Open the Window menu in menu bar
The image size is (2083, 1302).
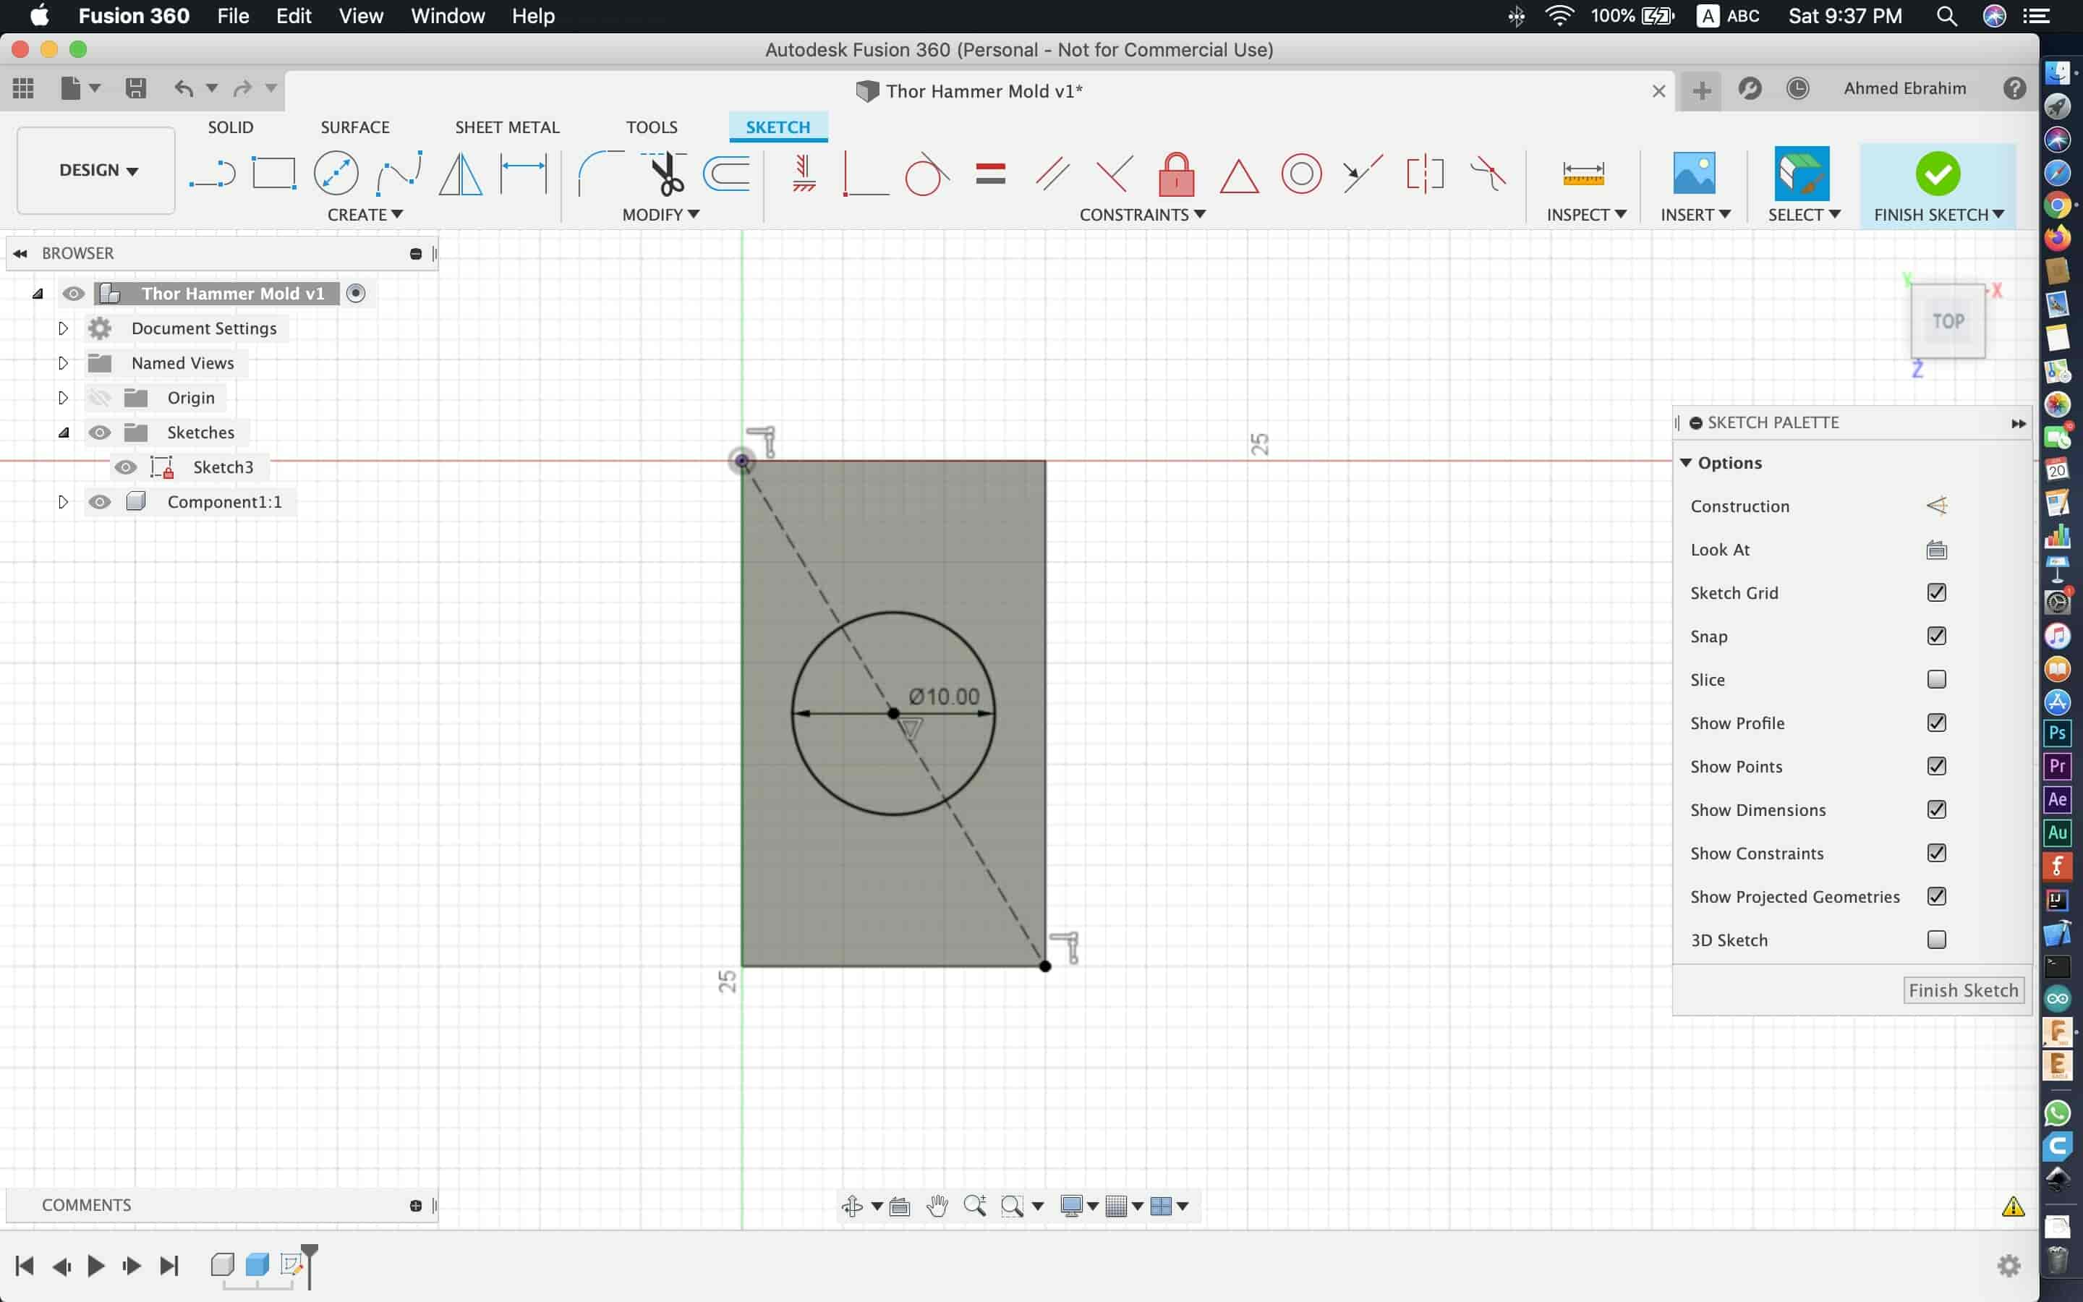click(448, 15)
